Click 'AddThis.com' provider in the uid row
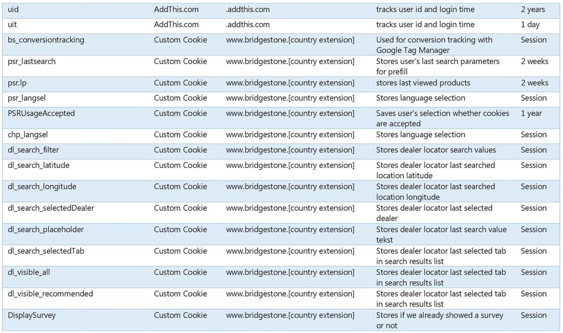 [176, 10]
